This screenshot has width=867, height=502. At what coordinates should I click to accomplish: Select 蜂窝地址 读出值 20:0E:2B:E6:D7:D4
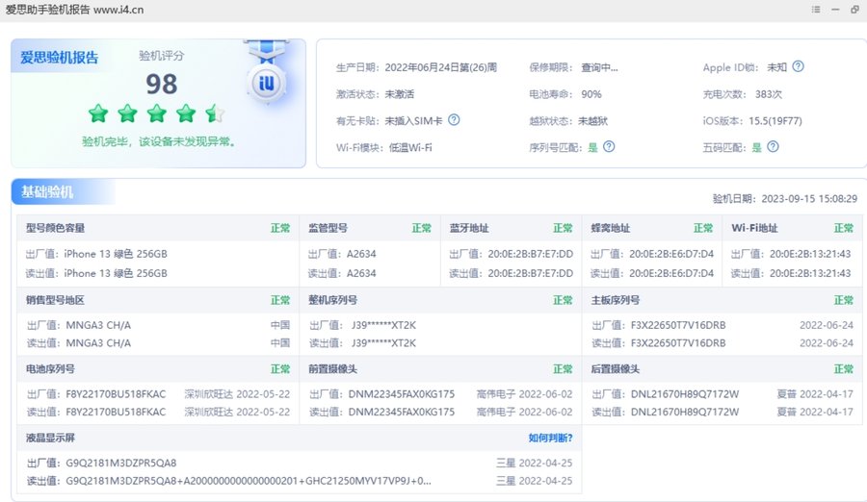click(x=671, y=273)
